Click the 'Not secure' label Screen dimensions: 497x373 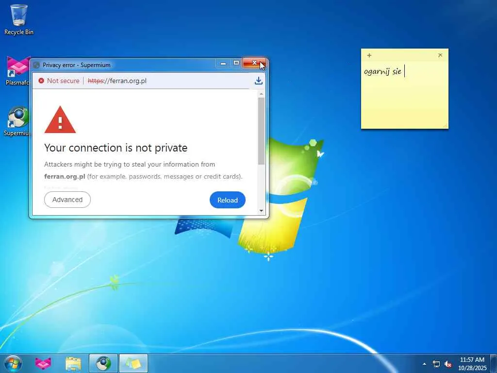pos(63,81)
